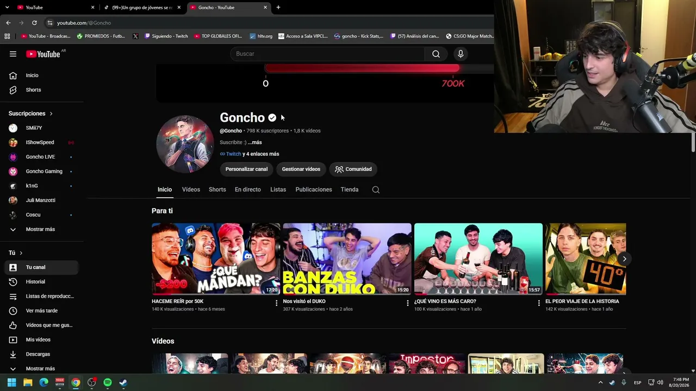This screenshot has height=391, width=696.
Task: Show next videos in Para ti carousel
Action: tap(624, 258)
